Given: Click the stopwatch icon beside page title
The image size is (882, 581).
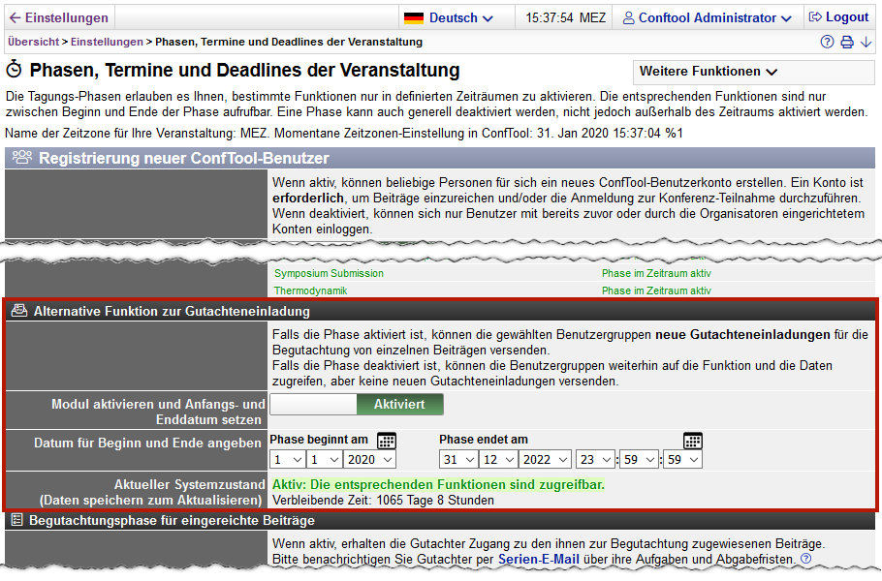Looking at the screenshot, I should (x=15, y=71).
